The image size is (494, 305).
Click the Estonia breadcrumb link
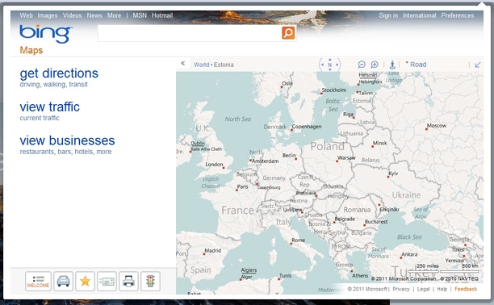(x=224, y=65)
